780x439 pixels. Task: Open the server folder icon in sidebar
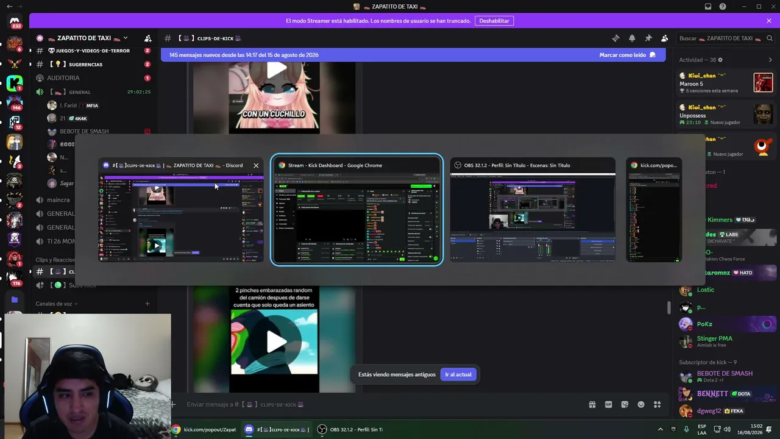point(15,299)
